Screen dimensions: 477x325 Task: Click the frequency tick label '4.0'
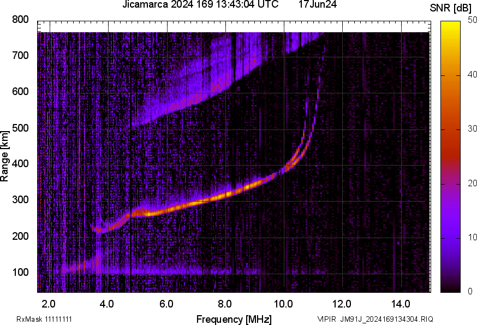coord(107,304)
